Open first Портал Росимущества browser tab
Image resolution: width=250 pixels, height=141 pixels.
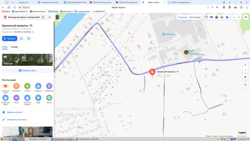tap(101, 2)
